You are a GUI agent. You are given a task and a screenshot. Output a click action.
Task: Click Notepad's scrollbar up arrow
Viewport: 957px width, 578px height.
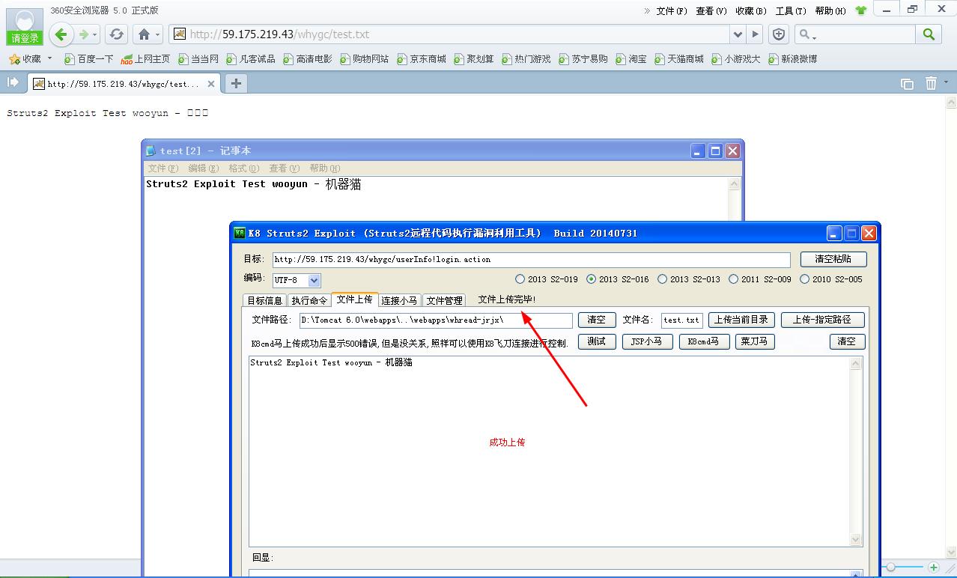pyautogui.click(x=734, y=184)
